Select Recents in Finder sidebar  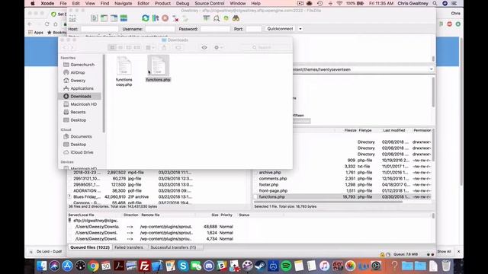(75, 112)
